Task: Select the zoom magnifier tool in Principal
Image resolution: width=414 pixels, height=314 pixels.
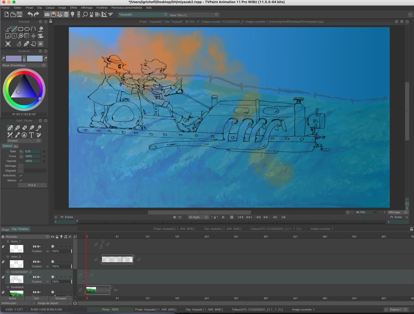Action: pos(21,36)
